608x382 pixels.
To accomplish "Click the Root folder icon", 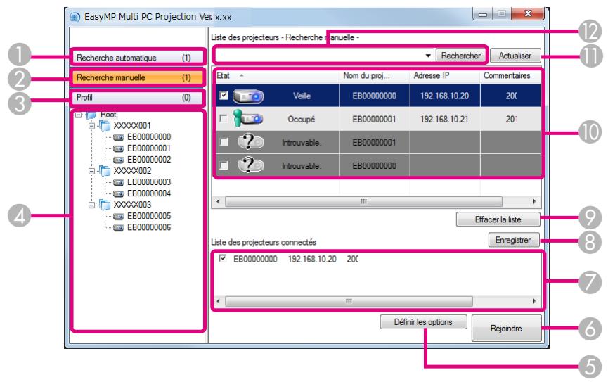I will click(x=91, y=115).
